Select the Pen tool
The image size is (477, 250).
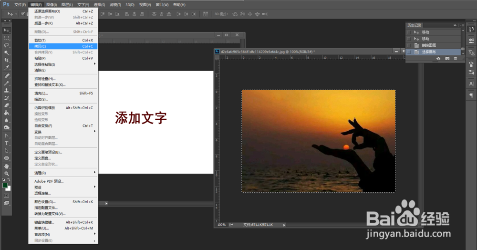[6, 135]
